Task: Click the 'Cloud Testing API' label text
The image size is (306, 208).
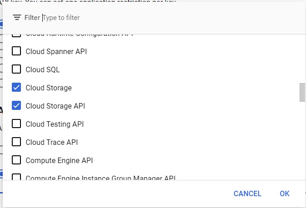Action: pyautogui.click(x=55, y=124)
